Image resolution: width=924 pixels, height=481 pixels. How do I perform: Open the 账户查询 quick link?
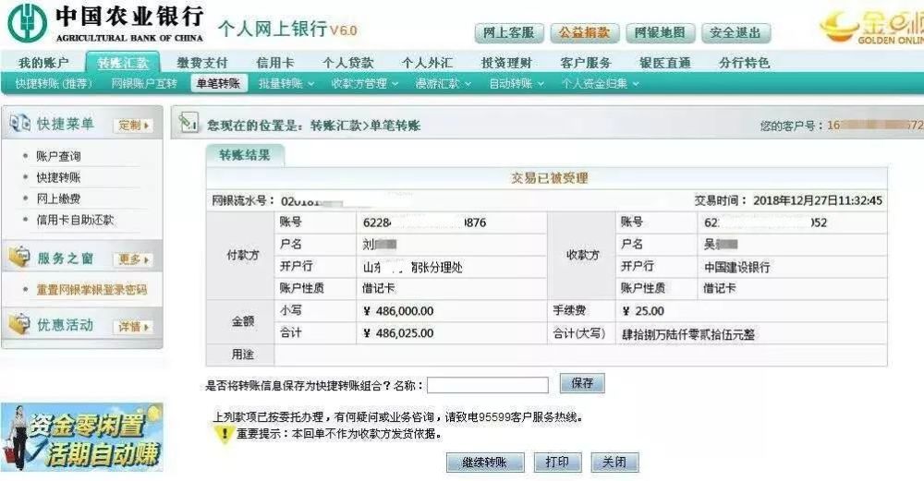point(58,156)
